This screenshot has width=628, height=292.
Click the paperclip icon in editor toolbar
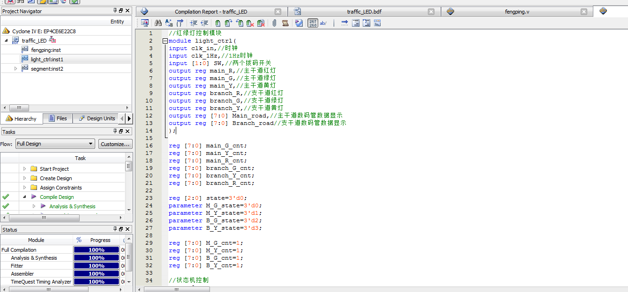pos(275,23)
